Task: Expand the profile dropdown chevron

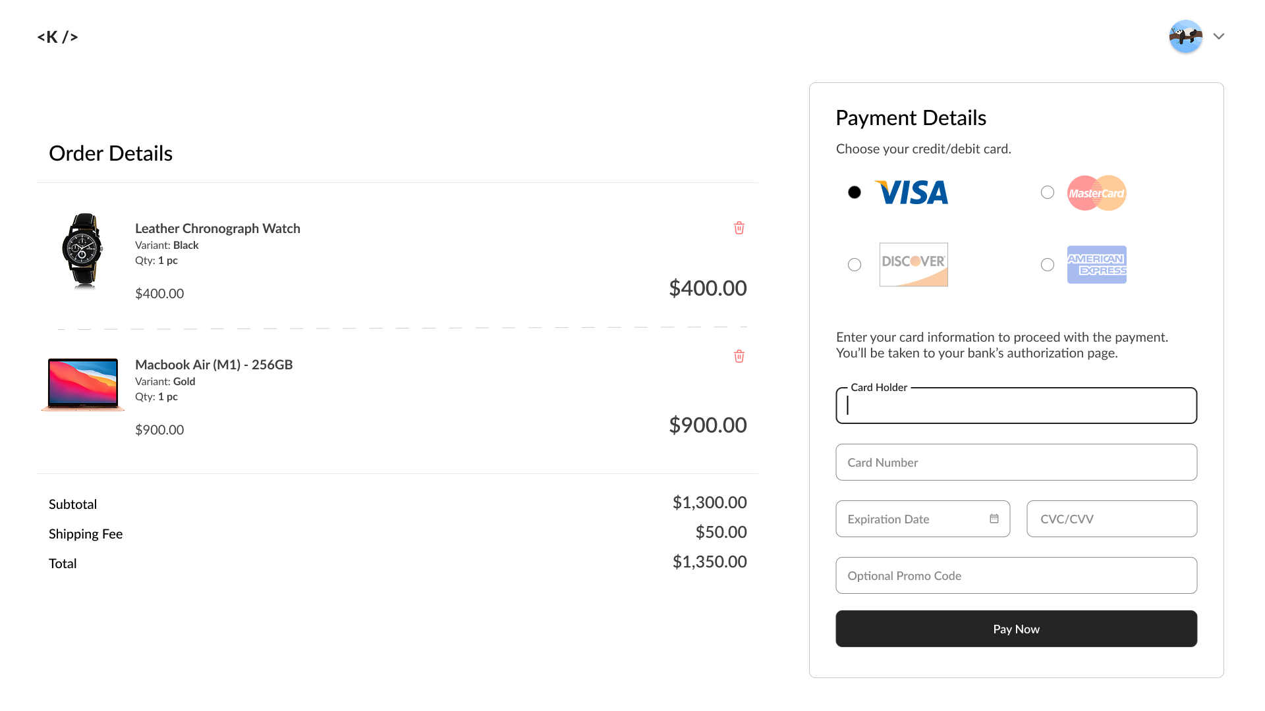Action: pos(1219,36)
